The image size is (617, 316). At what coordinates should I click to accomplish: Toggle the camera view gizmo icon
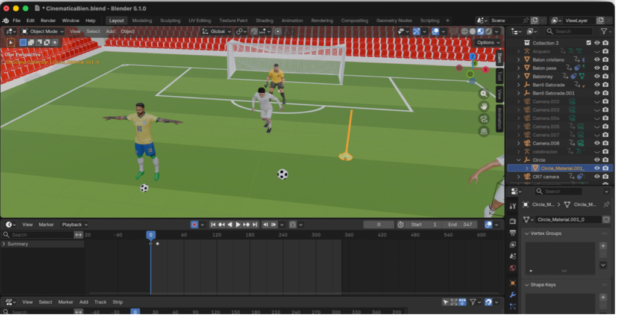(x=484, y=119)
